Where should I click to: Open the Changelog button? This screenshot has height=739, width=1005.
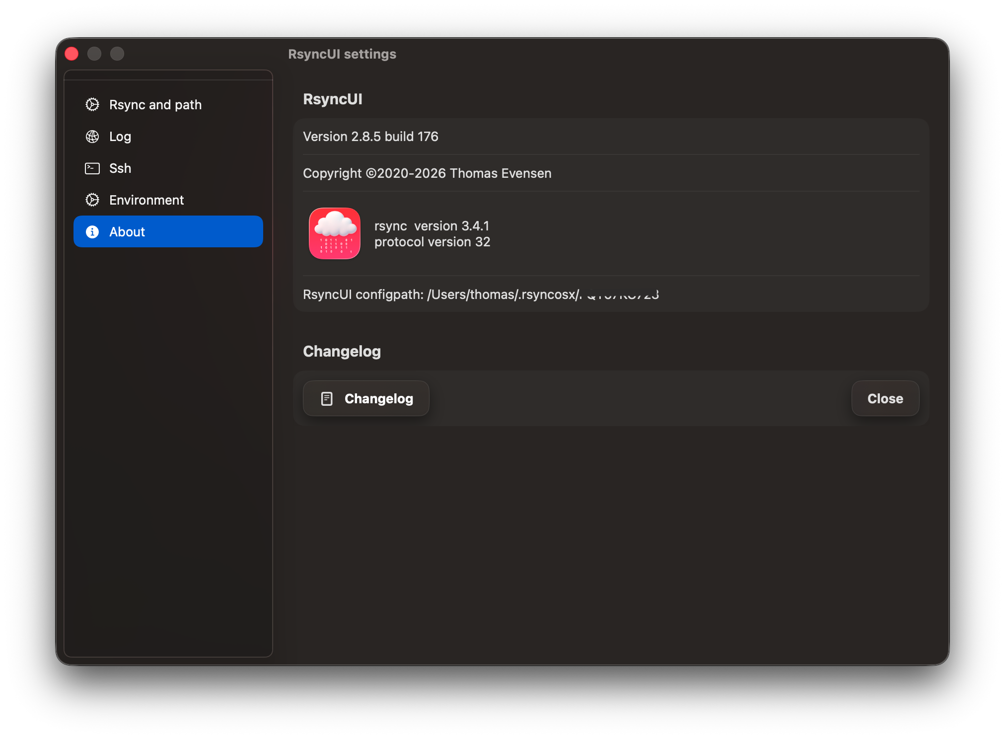click(366, 399)
